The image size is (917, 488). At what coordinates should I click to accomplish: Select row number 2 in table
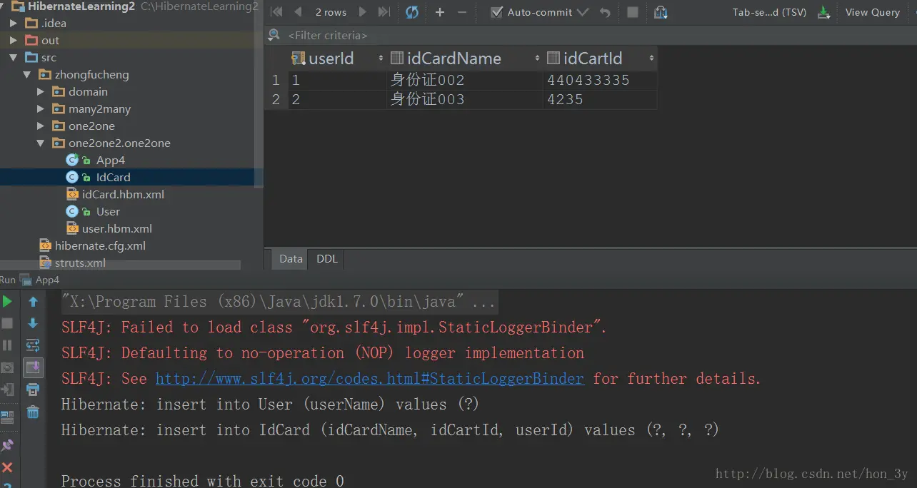click(276, 100)
